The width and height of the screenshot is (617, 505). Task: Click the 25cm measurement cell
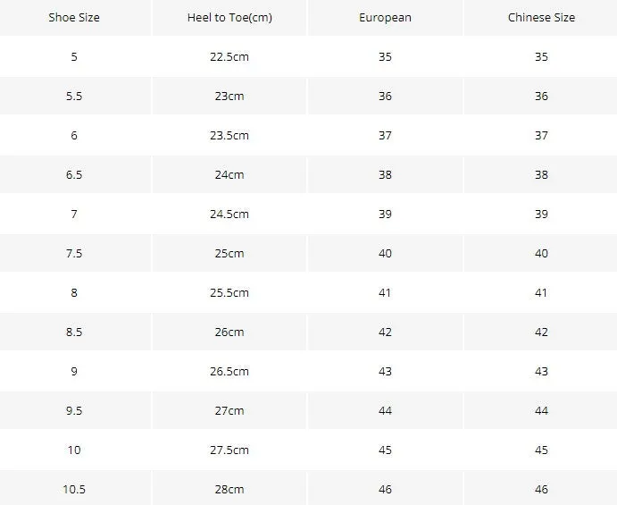pos(229,253)
